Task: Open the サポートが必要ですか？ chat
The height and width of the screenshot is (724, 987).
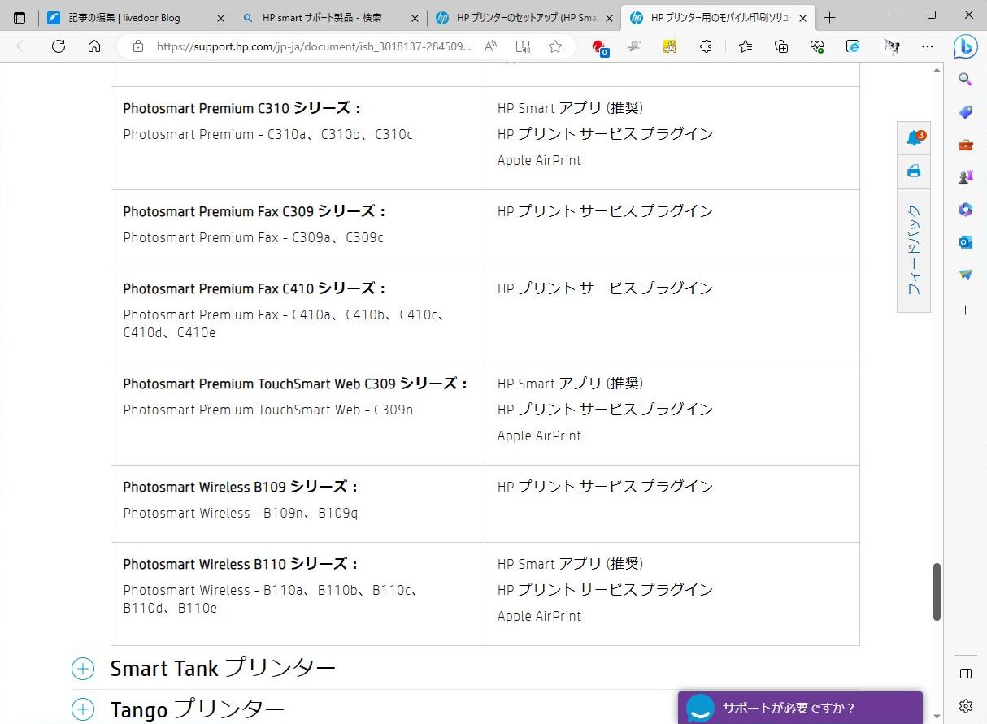Action: (x=800, y=708)
